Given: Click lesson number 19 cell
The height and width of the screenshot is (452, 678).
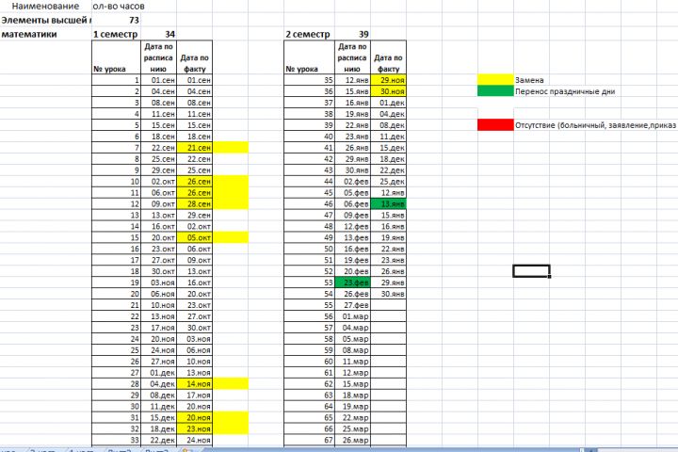Looking at the screenshot, I should point(117,282).
